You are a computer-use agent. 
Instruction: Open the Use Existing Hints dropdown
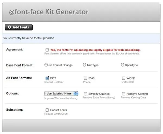[61, 93]
